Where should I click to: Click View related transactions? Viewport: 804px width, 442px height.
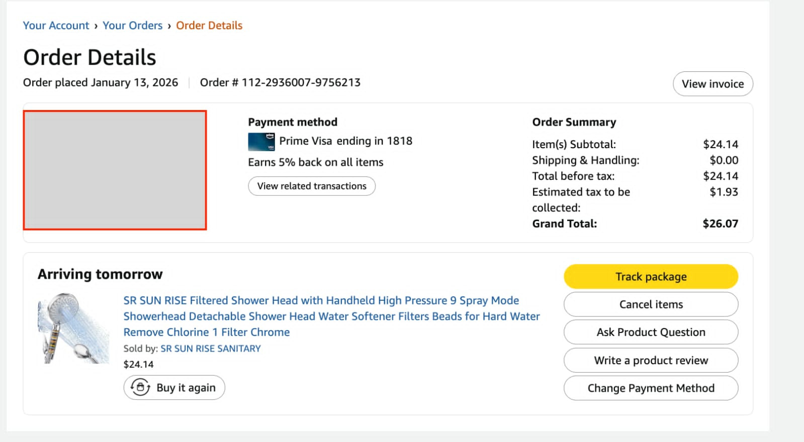point(311,186)
